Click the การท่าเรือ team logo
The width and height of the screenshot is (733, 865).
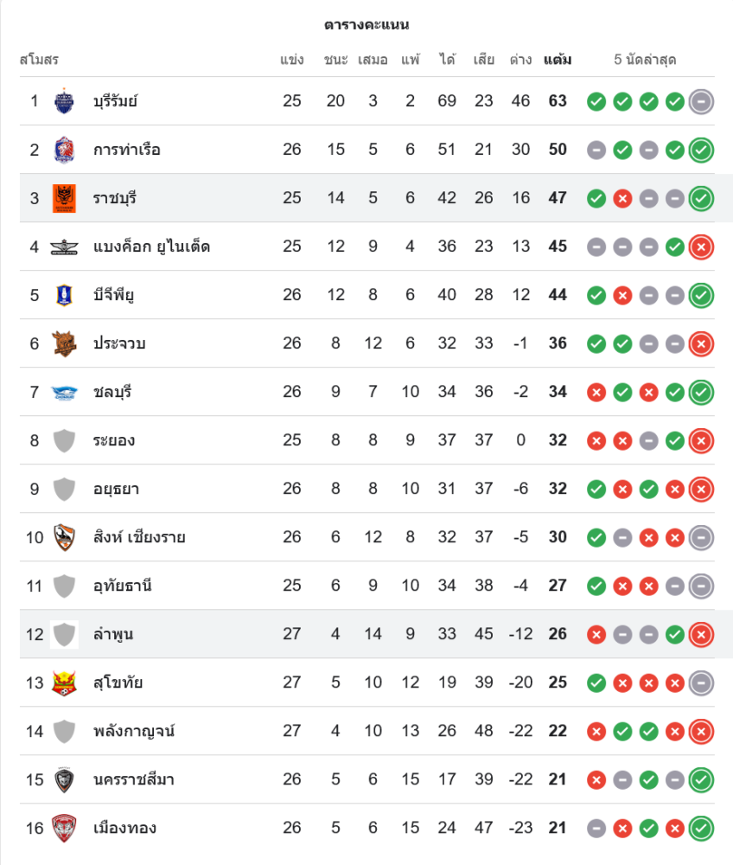(x=64, y=150)
